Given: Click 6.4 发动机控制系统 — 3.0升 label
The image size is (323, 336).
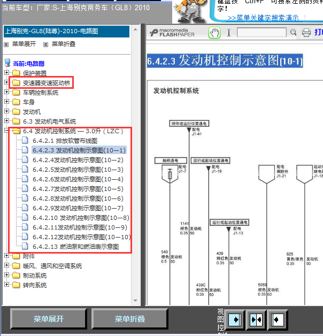Looking at the screenshot, I should (73, 131).
